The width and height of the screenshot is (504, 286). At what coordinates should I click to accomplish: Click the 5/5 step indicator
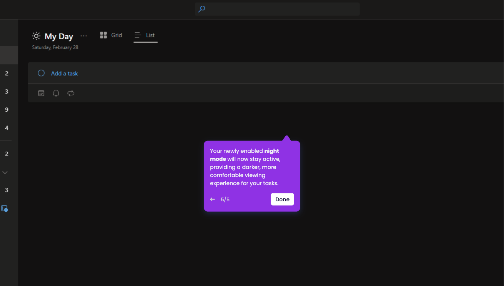click(x=225, y=199)
